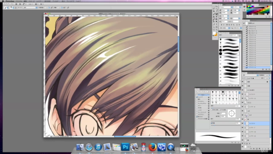Open the Flow slider arrow in options bar
Viewport: 273px width, 154px height.
point(62,8)
